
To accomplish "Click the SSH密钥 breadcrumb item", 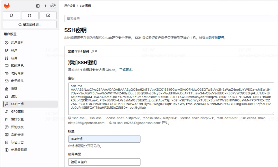I will click(x=85, y=6).
